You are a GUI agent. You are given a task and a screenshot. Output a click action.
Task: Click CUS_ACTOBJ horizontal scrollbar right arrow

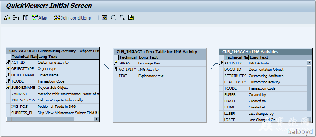96,119
